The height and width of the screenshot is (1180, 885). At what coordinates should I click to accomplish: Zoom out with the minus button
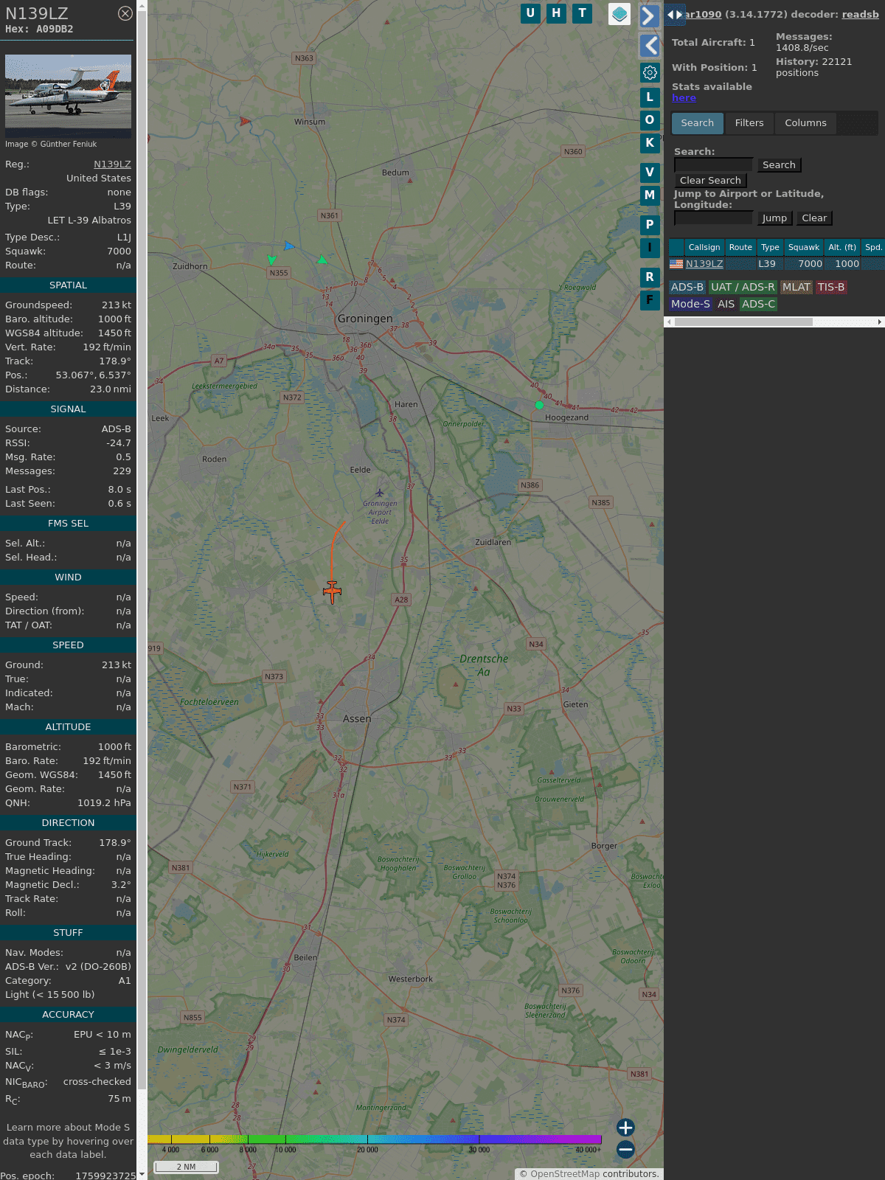click(x=625, y=1149)
